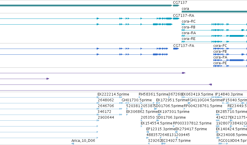Click the wide exon block on cora-RA transcript
Screen dimensions: 247x145
click(x=237, y=36)
